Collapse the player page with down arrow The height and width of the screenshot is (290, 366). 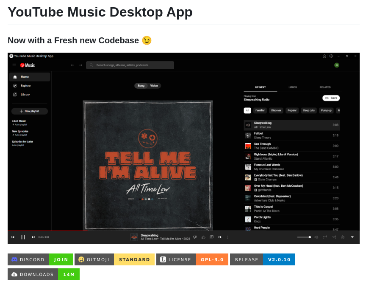(352, 237)
